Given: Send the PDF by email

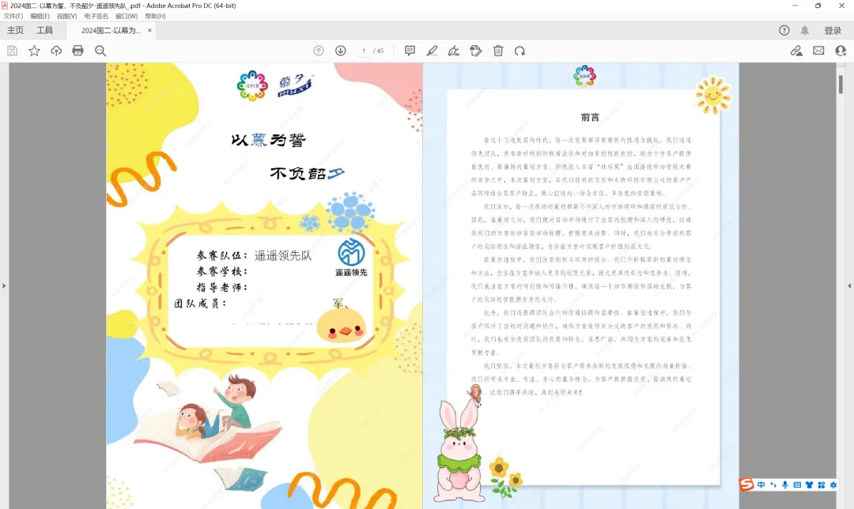Looking at the screenshot, I should (818, 50).
